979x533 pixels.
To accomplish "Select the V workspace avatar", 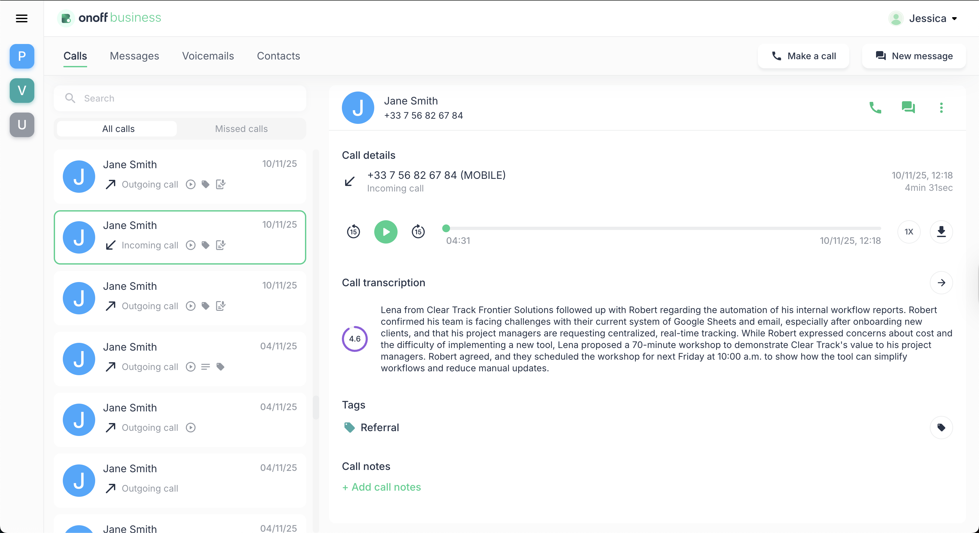I will tap(22, 90).
